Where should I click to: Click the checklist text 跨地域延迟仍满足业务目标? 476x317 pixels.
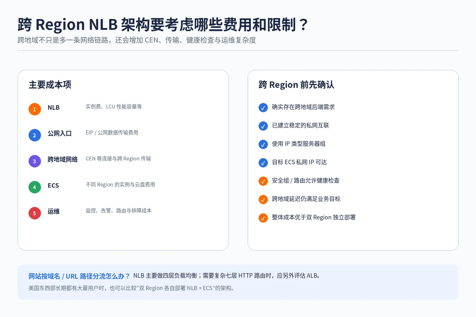pyautogui.click(x=306, y=199)
